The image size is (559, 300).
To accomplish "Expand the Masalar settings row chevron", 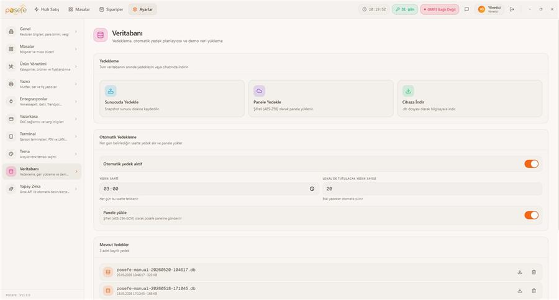I will 76,49.
